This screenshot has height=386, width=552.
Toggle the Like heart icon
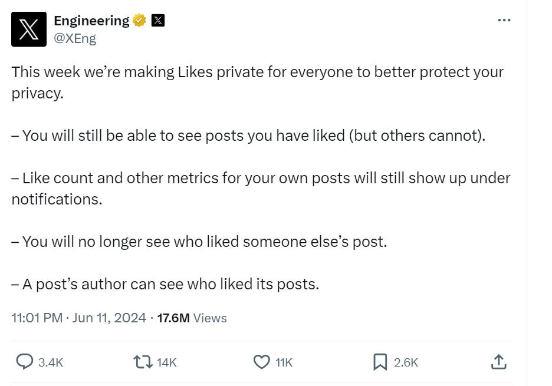261,361
